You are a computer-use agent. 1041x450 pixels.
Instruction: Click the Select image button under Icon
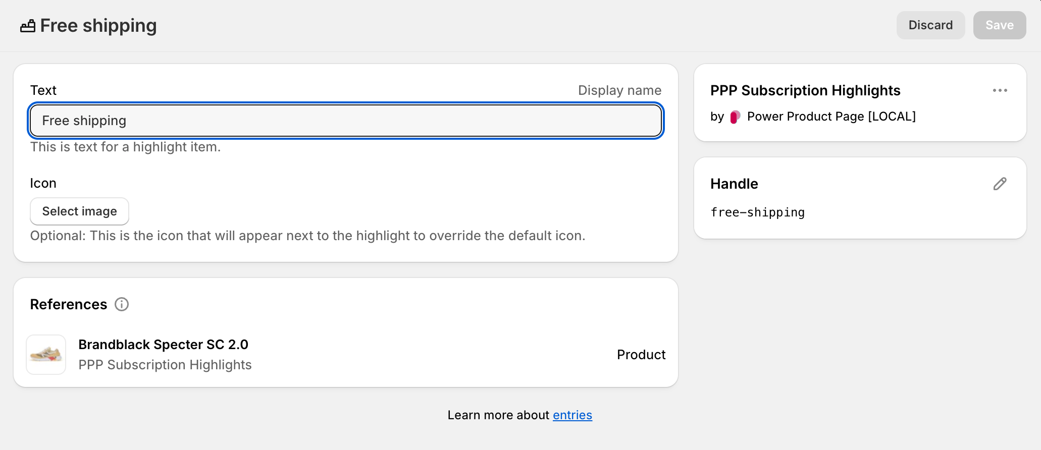(79, 211)
